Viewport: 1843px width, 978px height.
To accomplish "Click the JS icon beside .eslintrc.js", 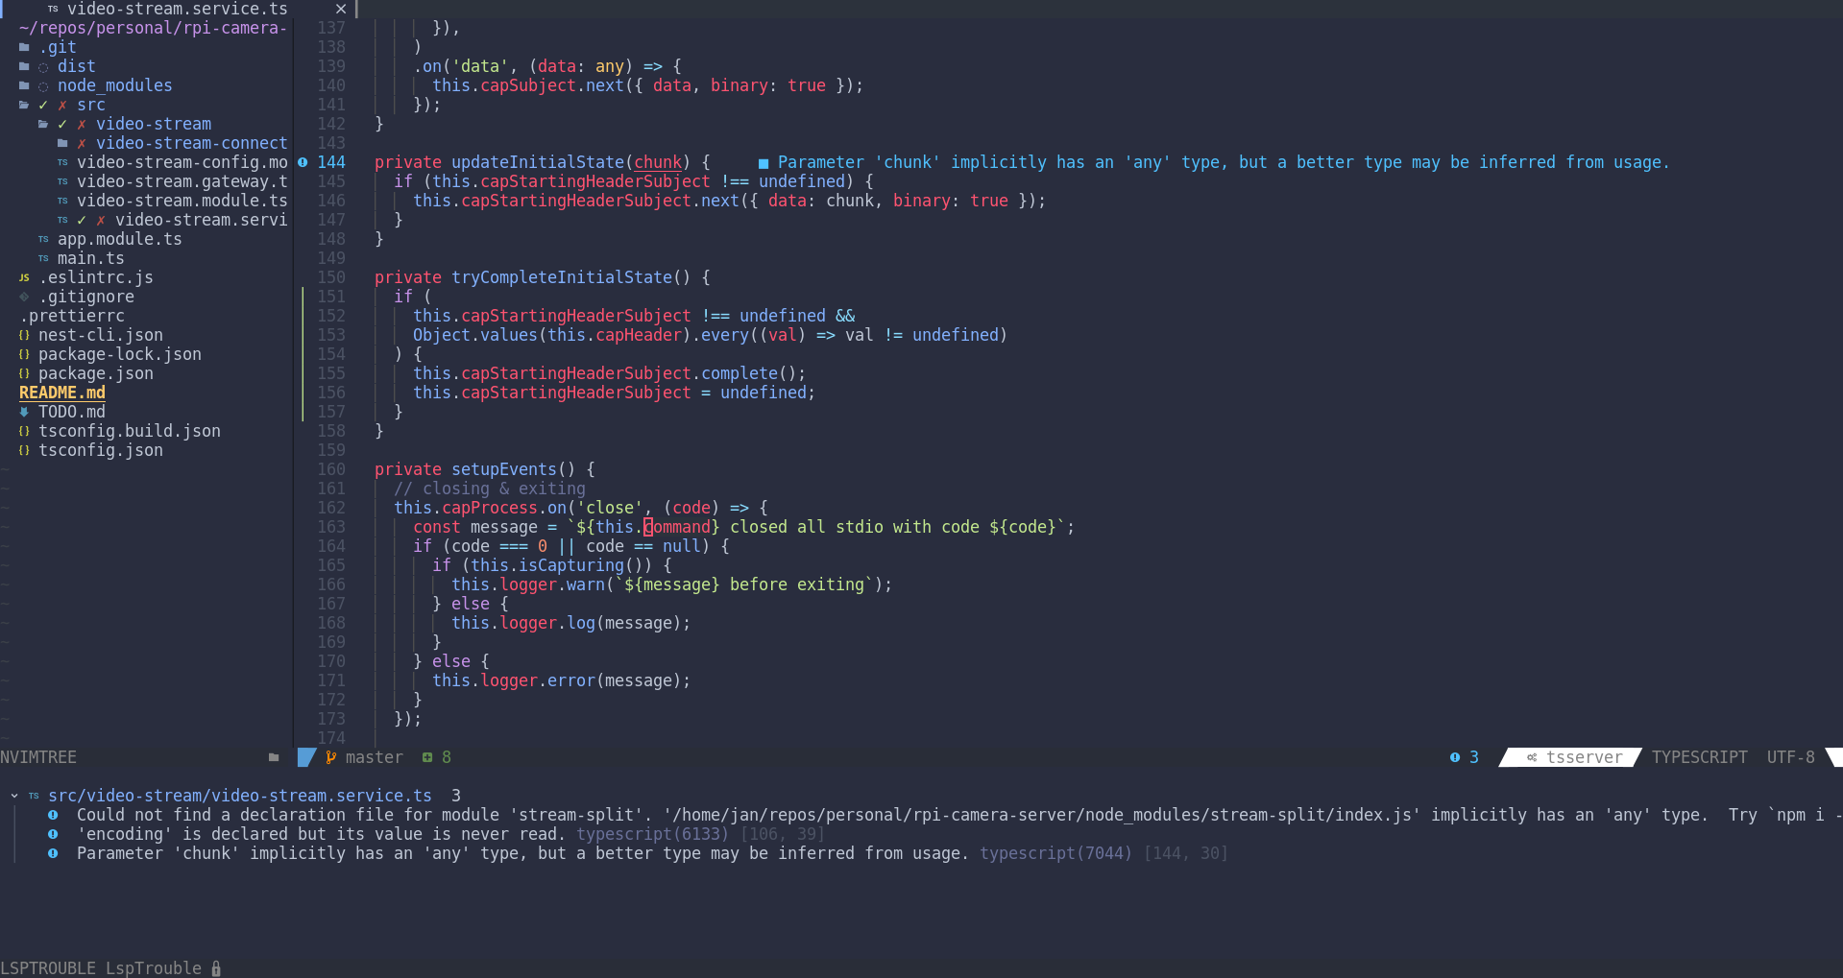I will click(x=24, y=277).
